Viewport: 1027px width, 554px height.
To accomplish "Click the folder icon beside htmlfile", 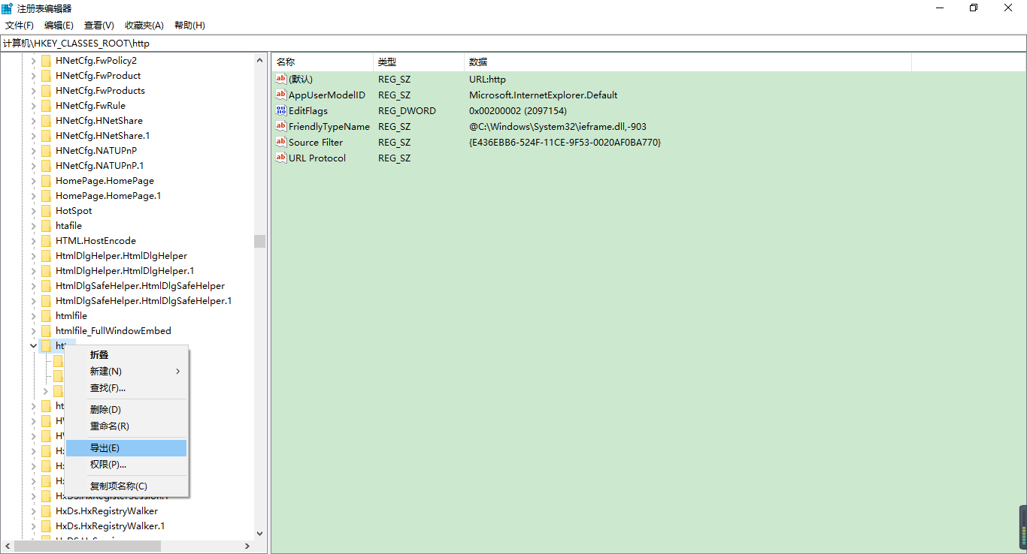I will [x=46, y=316].
